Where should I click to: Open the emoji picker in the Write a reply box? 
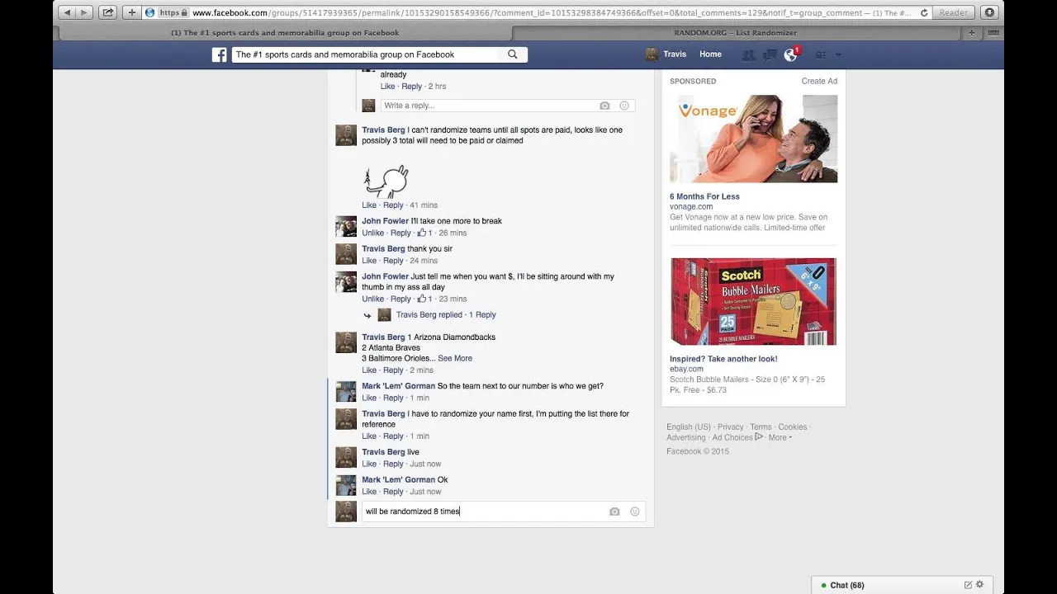pyautogui.click(x=624, y=106)
